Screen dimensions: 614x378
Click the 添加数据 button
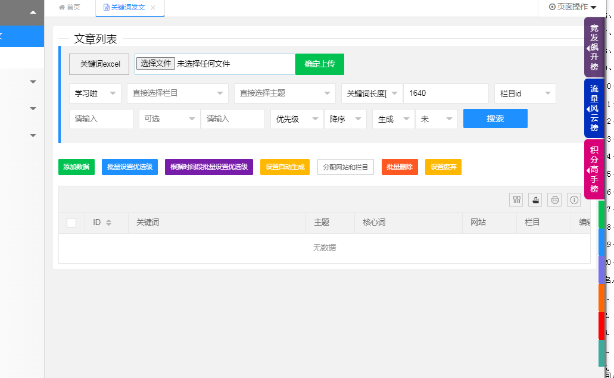[x=76, y=167]
